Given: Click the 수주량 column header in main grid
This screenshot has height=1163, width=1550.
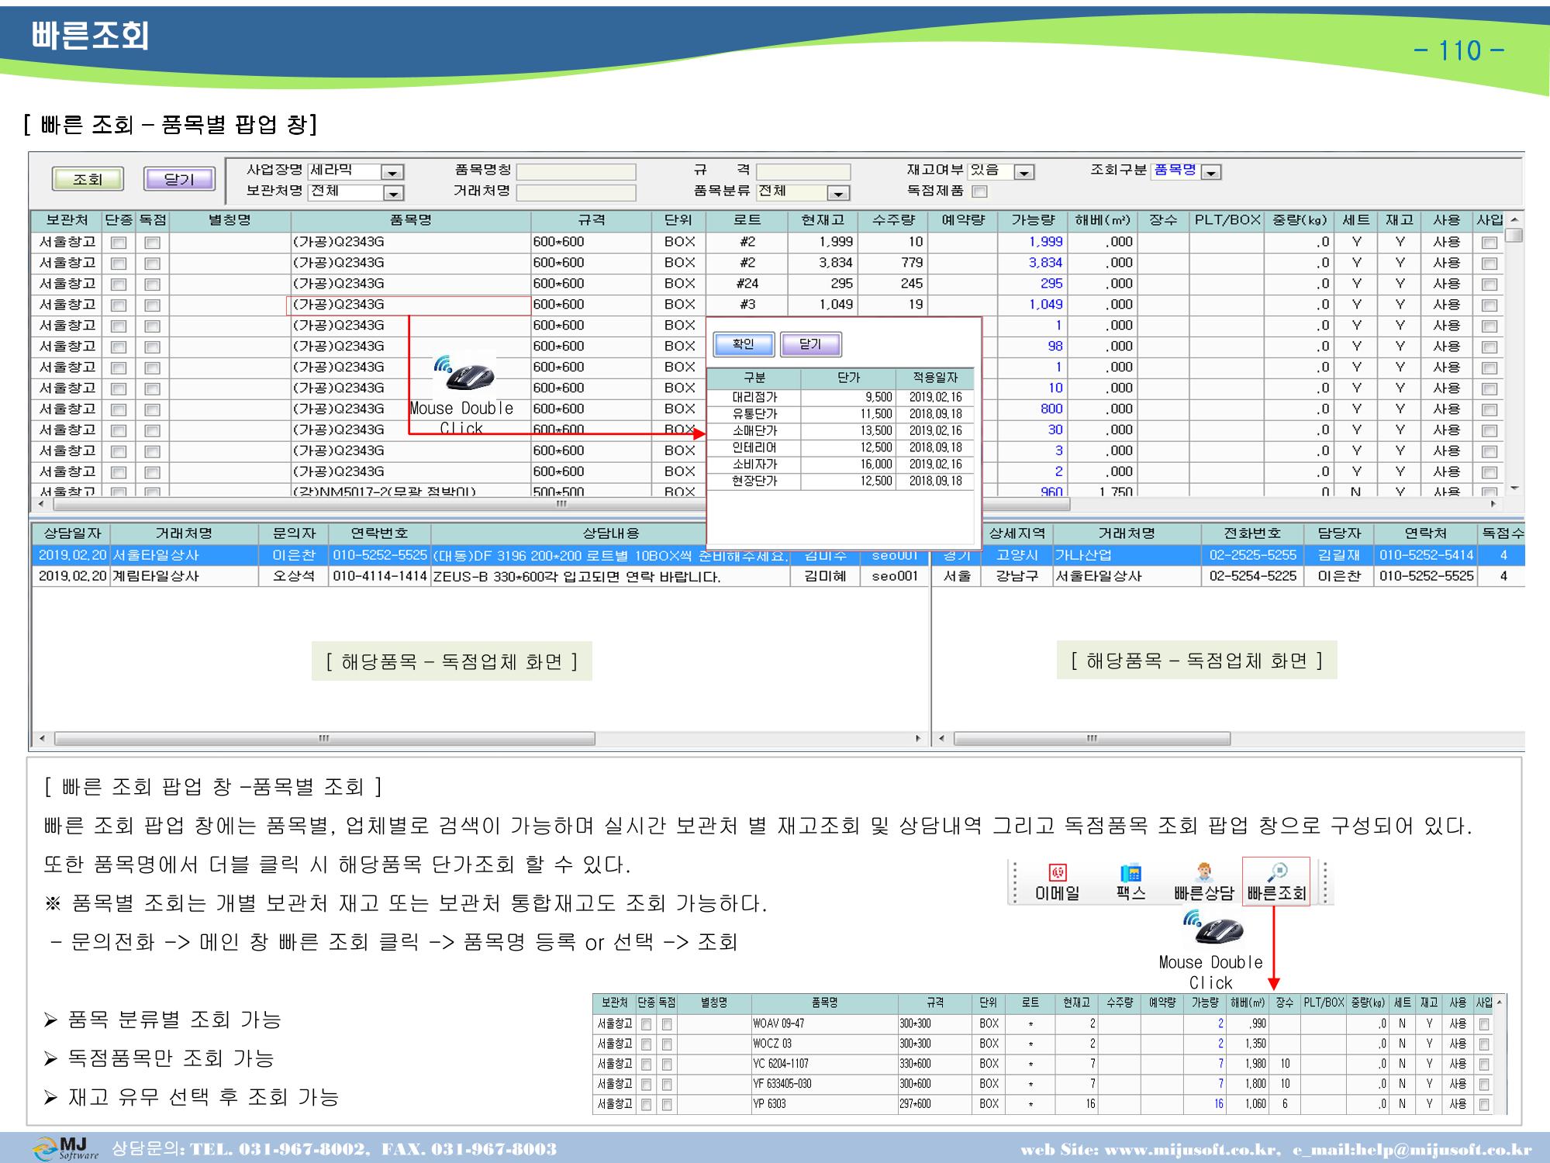Looking at the screenshot, I should (x=892, y=221).
